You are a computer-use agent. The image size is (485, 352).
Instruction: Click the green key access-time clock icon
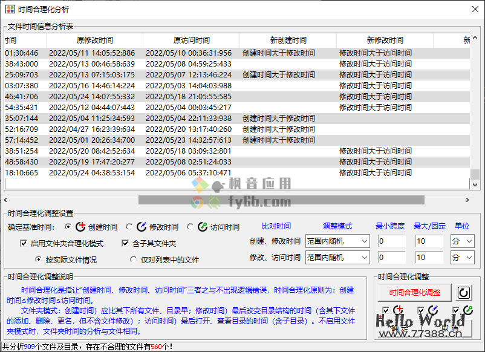point(468,310)
